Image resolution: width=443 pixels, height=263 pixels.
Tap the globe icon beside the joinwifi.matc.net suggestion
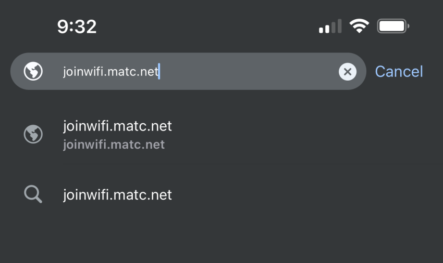pos(33,134)
